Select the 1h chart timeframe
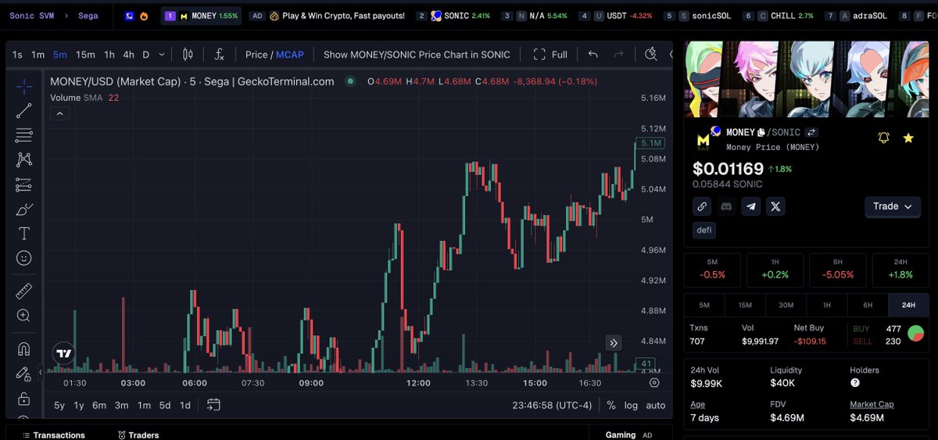 [109, 55]
